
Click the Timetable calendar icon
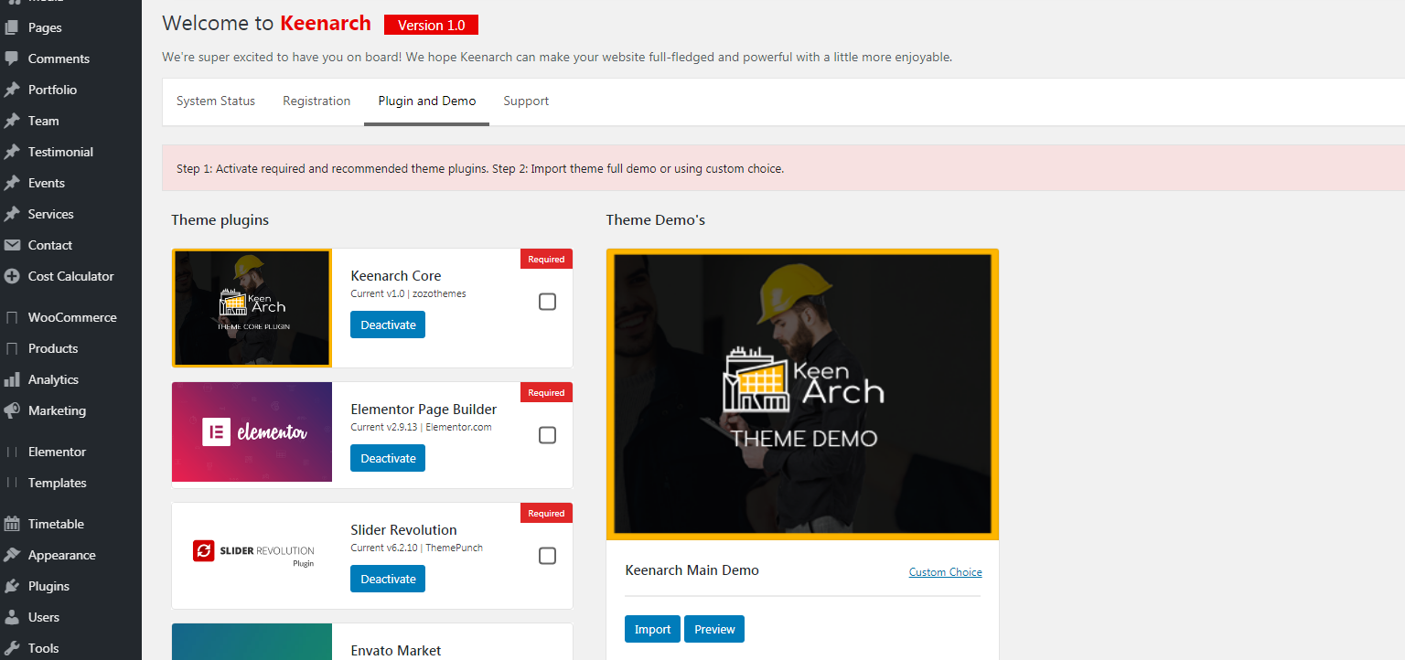12,524
